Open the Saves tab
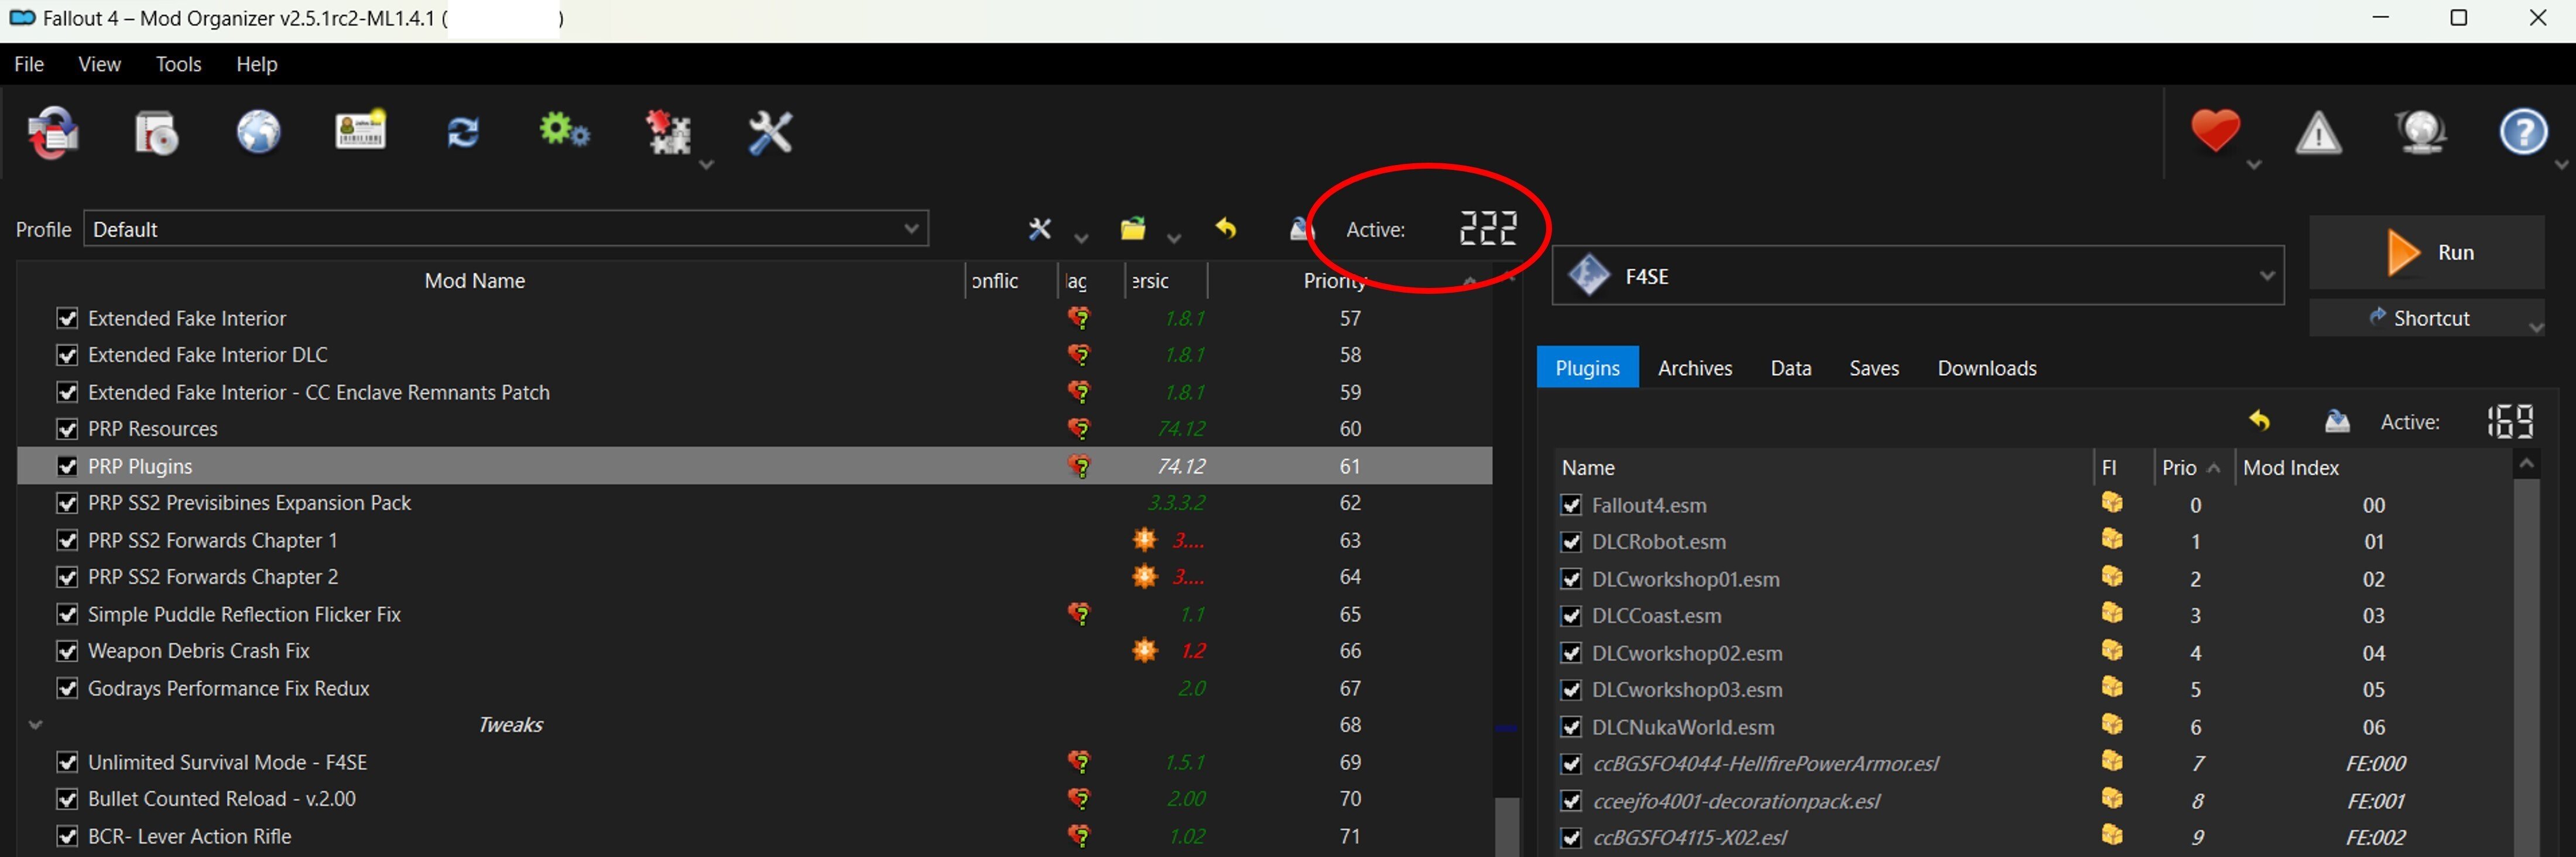This screenshot has width=2576, height=857. click(x=1873, y=368)
